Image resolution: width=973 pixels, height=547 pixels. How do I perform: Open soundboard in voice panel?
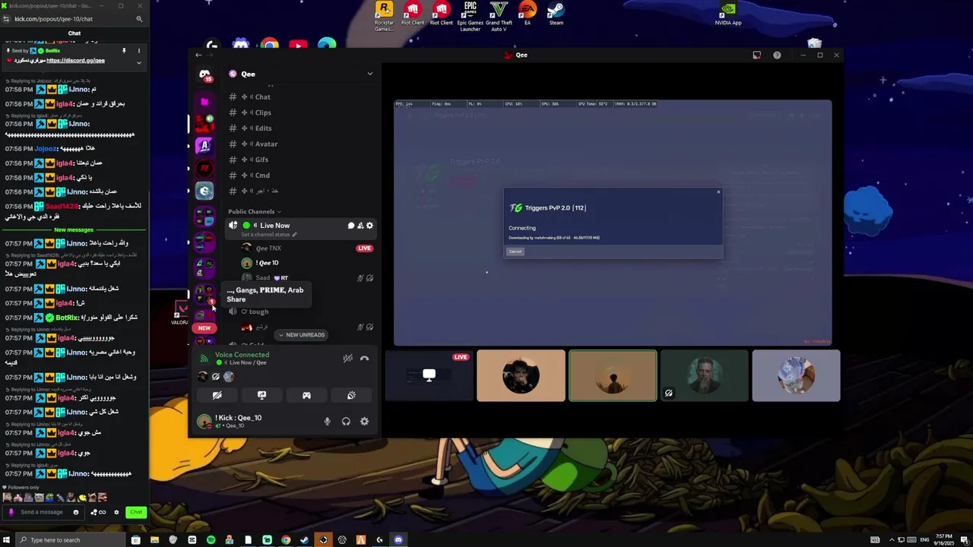[x=351, y=395]
